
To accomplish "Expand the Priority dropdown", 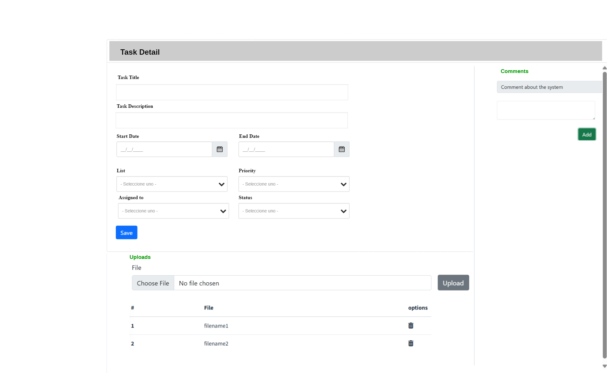I will 294,184.
